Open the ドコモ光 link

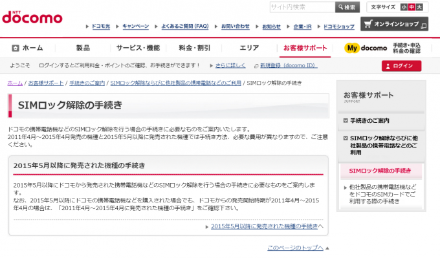tap(101, 27)
